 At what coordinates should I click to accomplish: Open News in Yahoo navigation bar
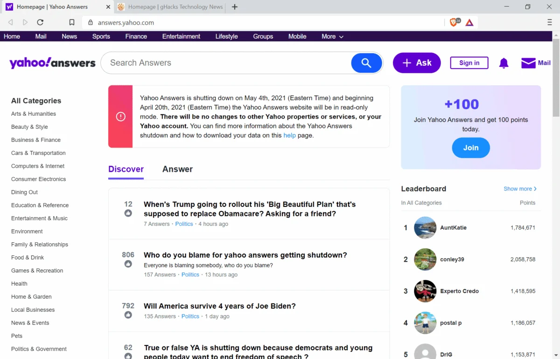69,36
